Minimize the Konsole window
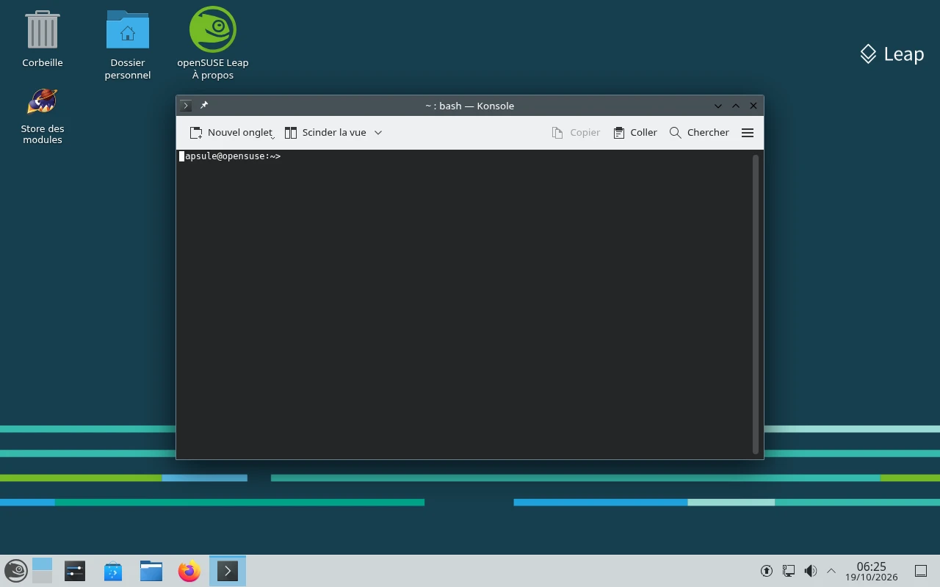Image resolution: width=940 pixels, height=587 pixels. pyautogui.click(x=718, y=106)
